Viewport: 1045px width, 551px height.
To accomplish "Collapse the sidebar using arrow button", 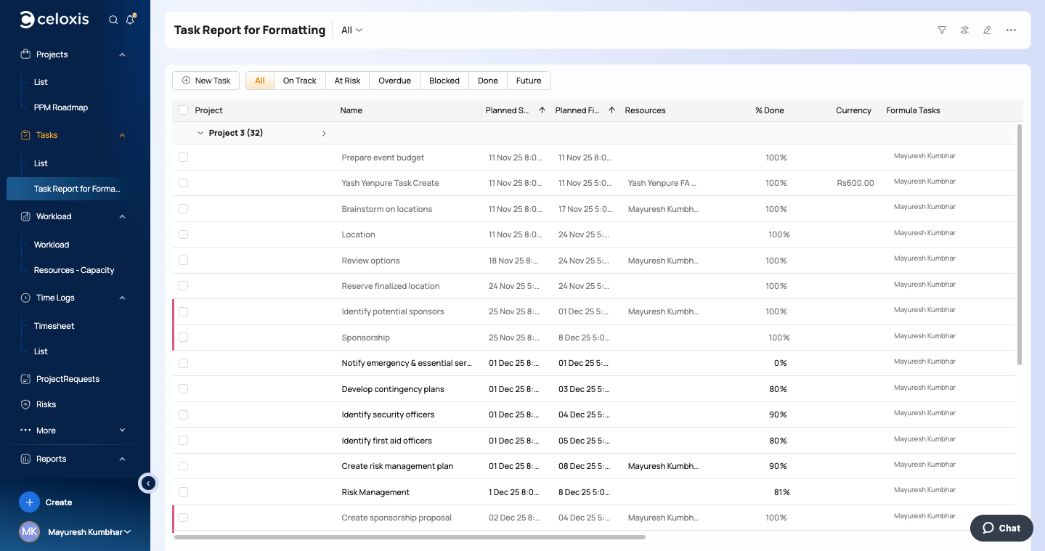I will click(x=148, y=483).
